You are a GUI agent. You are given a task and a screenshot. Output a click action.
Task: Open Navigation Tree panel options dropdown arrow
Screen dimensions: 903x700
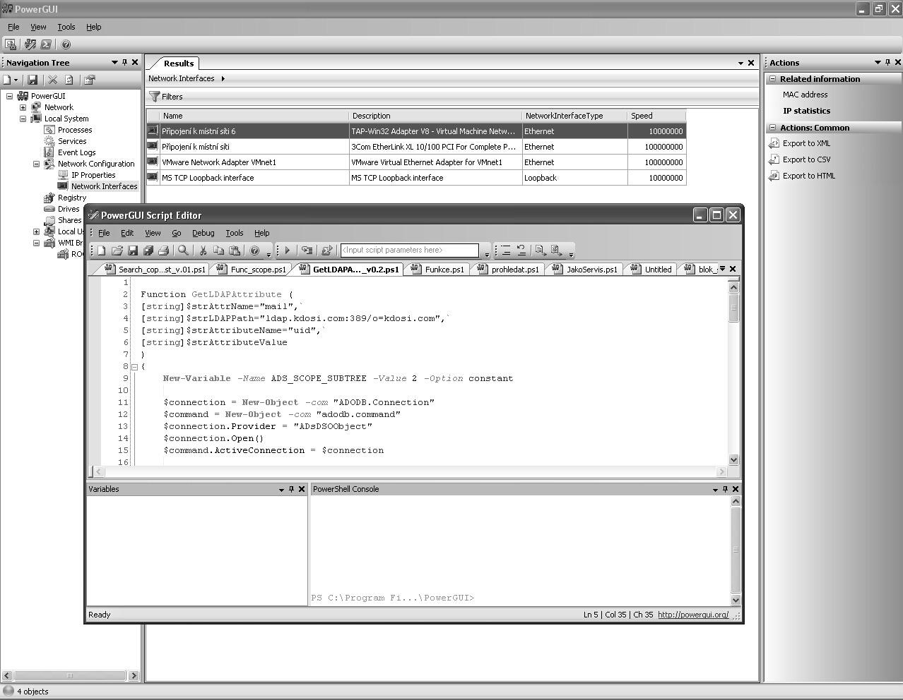[x=114, y=62]
